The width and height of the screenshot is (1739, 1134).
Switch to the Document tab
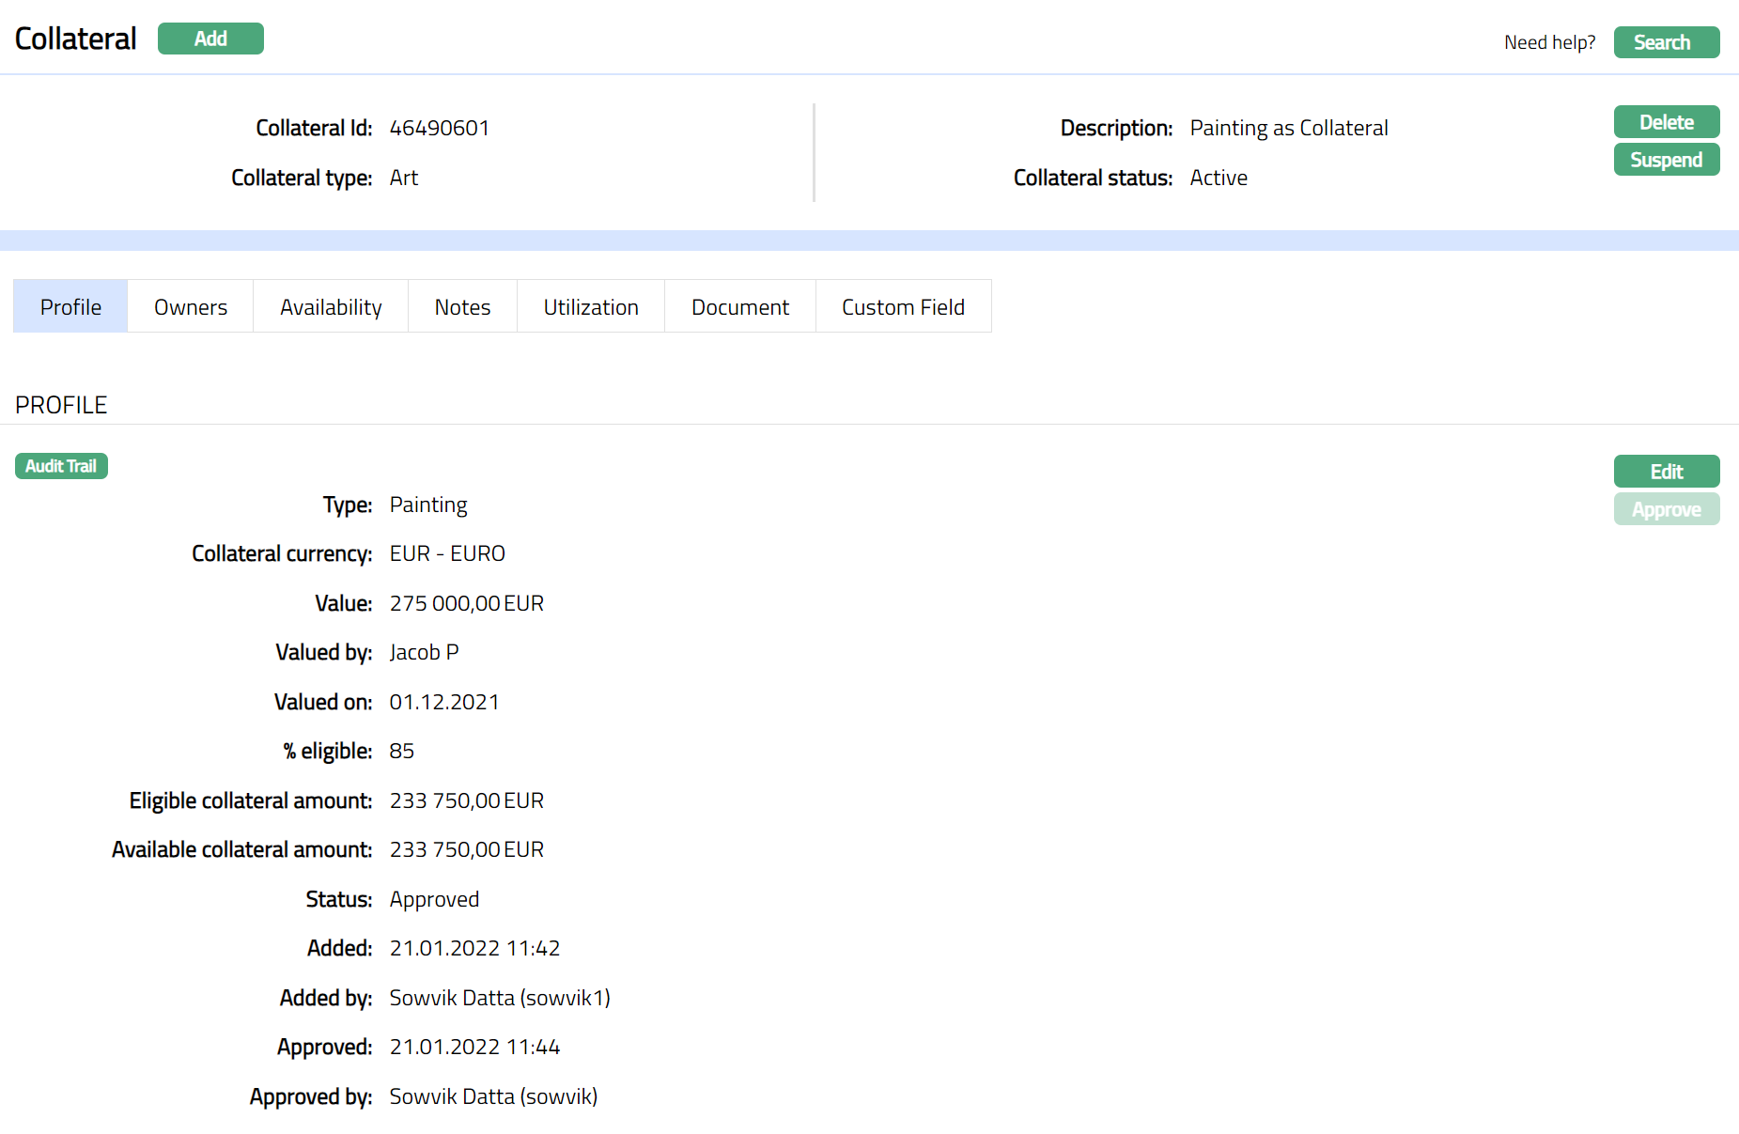click(739, 306)
